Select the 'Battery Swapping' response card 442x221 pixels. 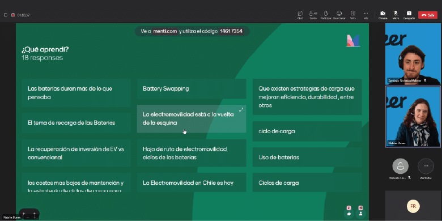(192, 88)
